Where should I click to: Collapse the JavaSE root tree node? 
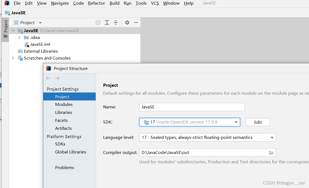point(13,30)
